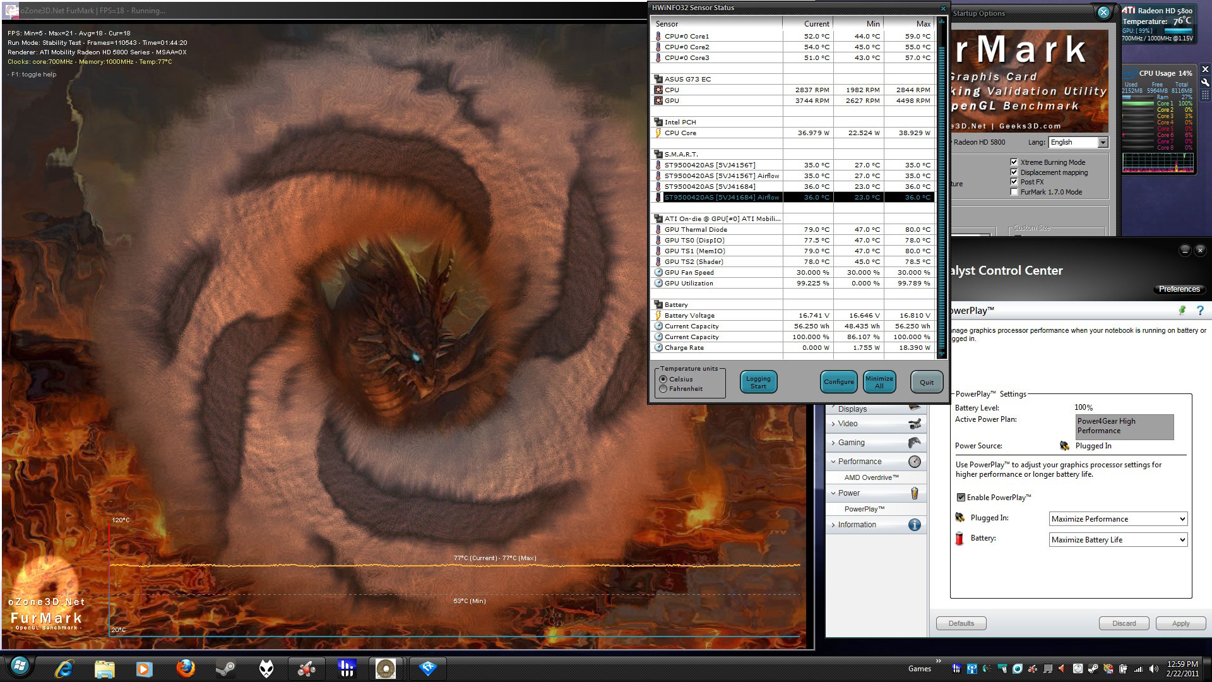
Task: Click the Configure button in HWiNFO32
Action: 838,381
